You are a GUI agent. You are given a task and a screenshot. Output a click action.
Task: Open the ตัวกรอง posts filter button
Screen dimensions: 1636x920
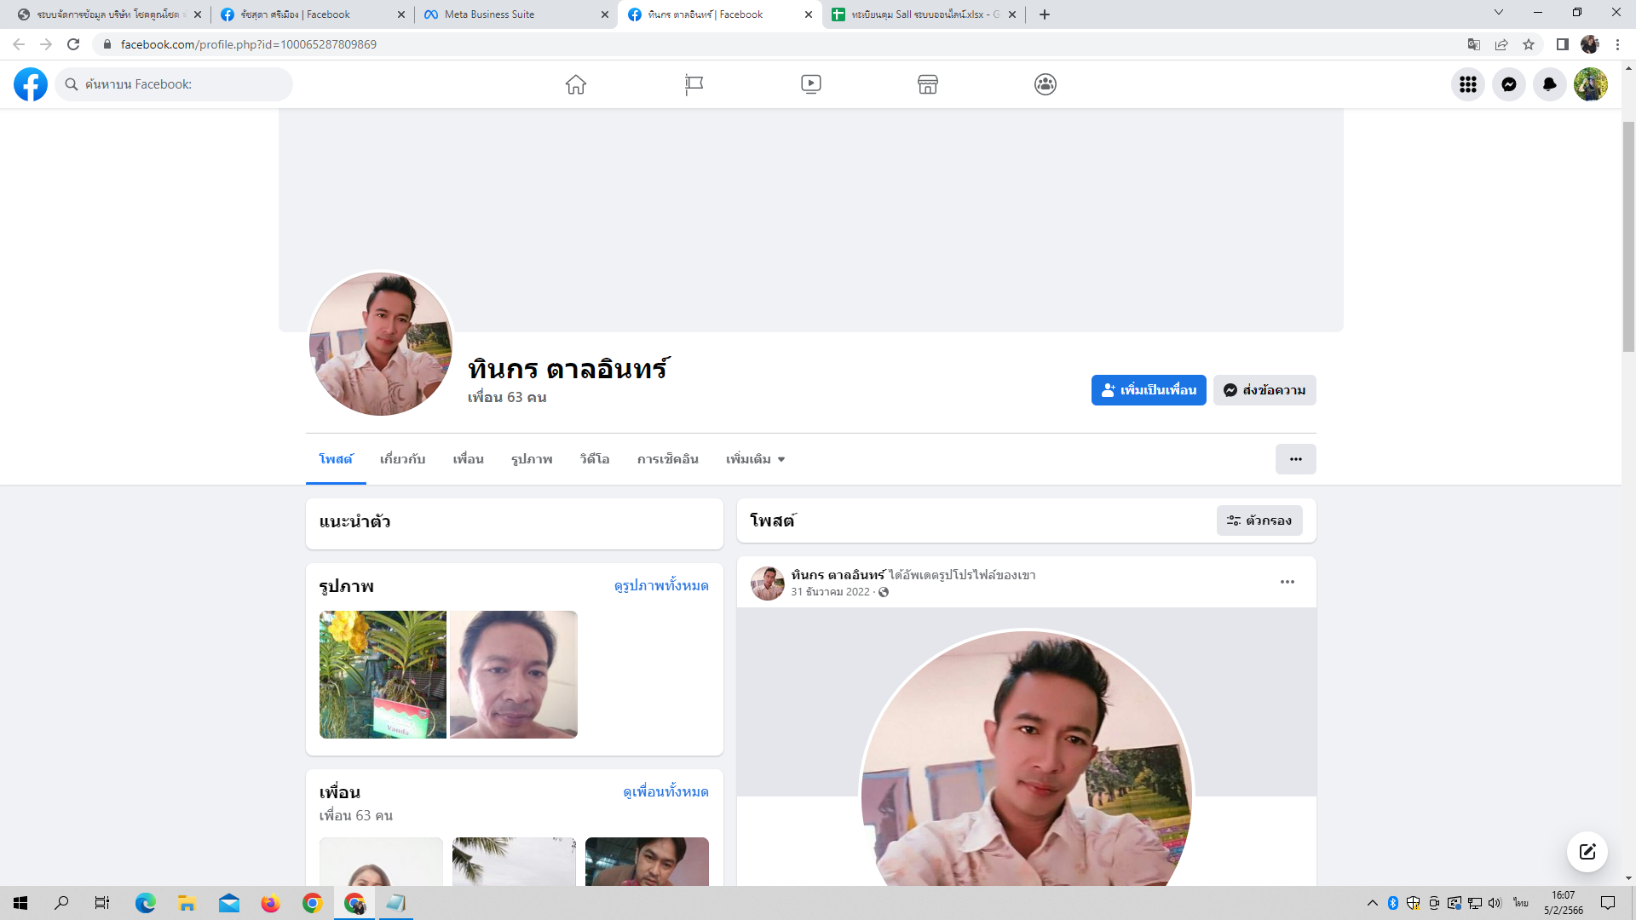tap(1259, 520)
